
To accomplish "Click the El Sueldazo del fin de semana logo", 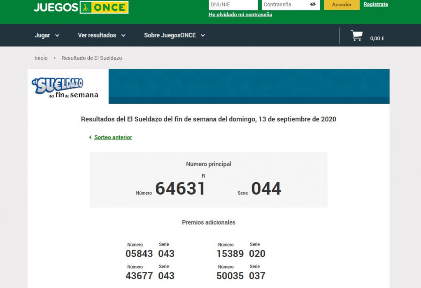I will pyautogui.click(x=65, y=88).
